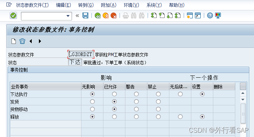Select 设置 option for 下达执行 row
This screenshot has height=137, width=254.
pyautogui.click(x=202, y=94)
